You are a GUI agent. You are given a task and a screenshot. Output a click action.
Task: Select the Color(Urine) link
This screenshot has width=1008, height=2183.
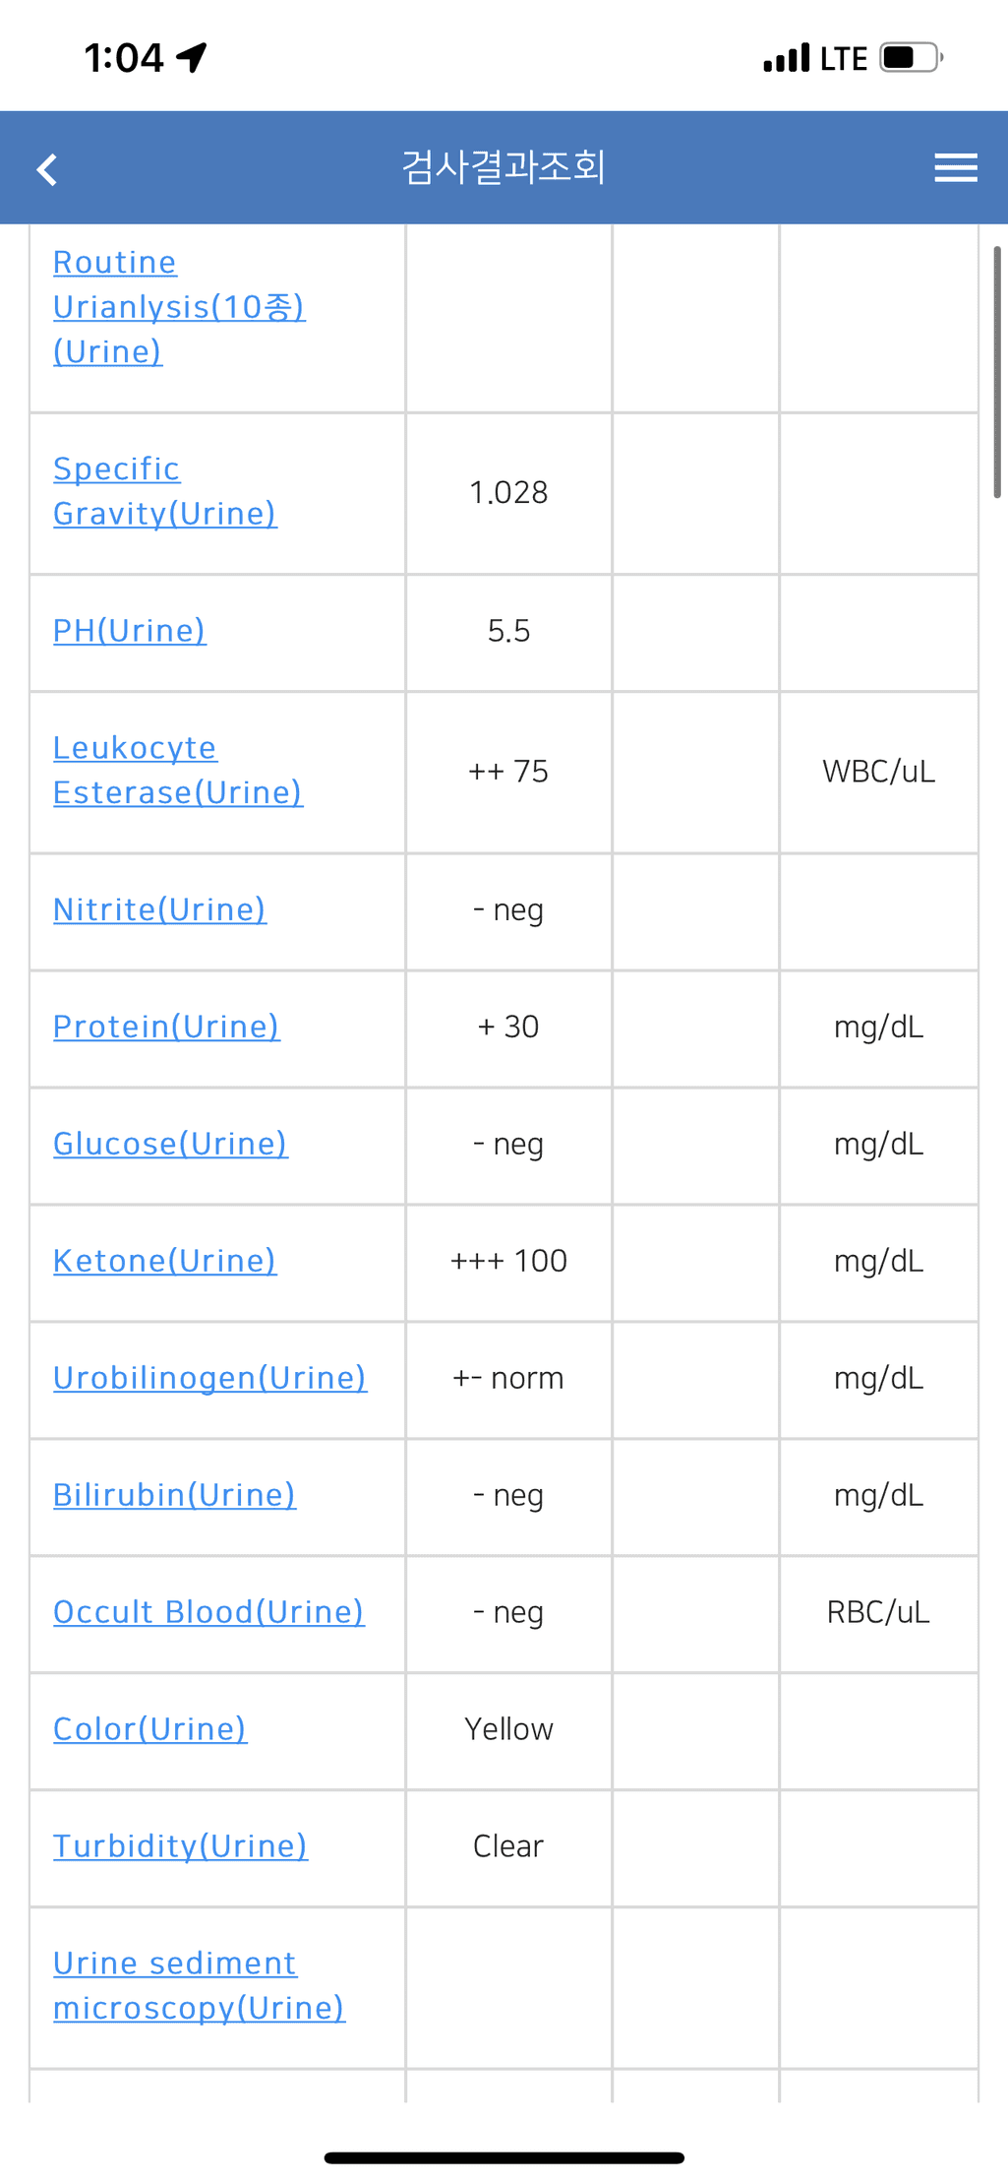pos(149,1729)
